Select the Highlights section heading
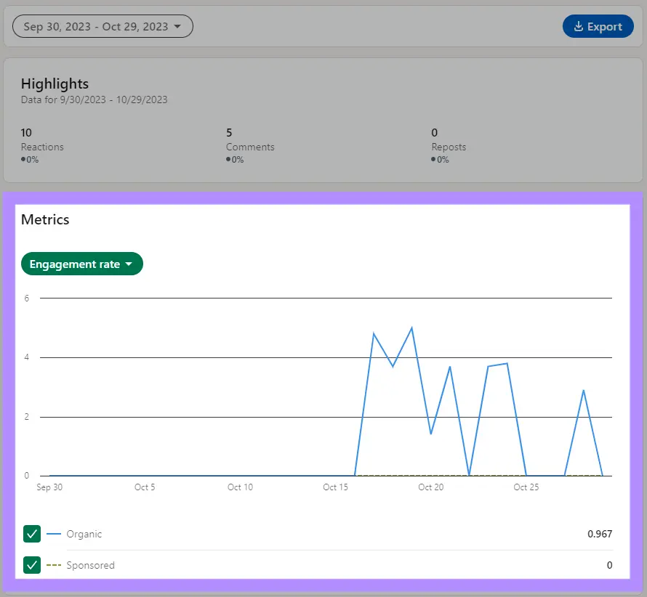The width and height of the screenshot is (647, 597). [55, 84]
